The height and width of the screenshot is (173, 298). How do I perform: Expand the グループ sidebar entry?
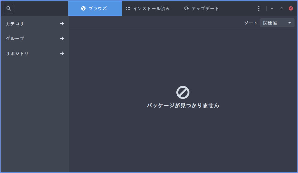35,38
